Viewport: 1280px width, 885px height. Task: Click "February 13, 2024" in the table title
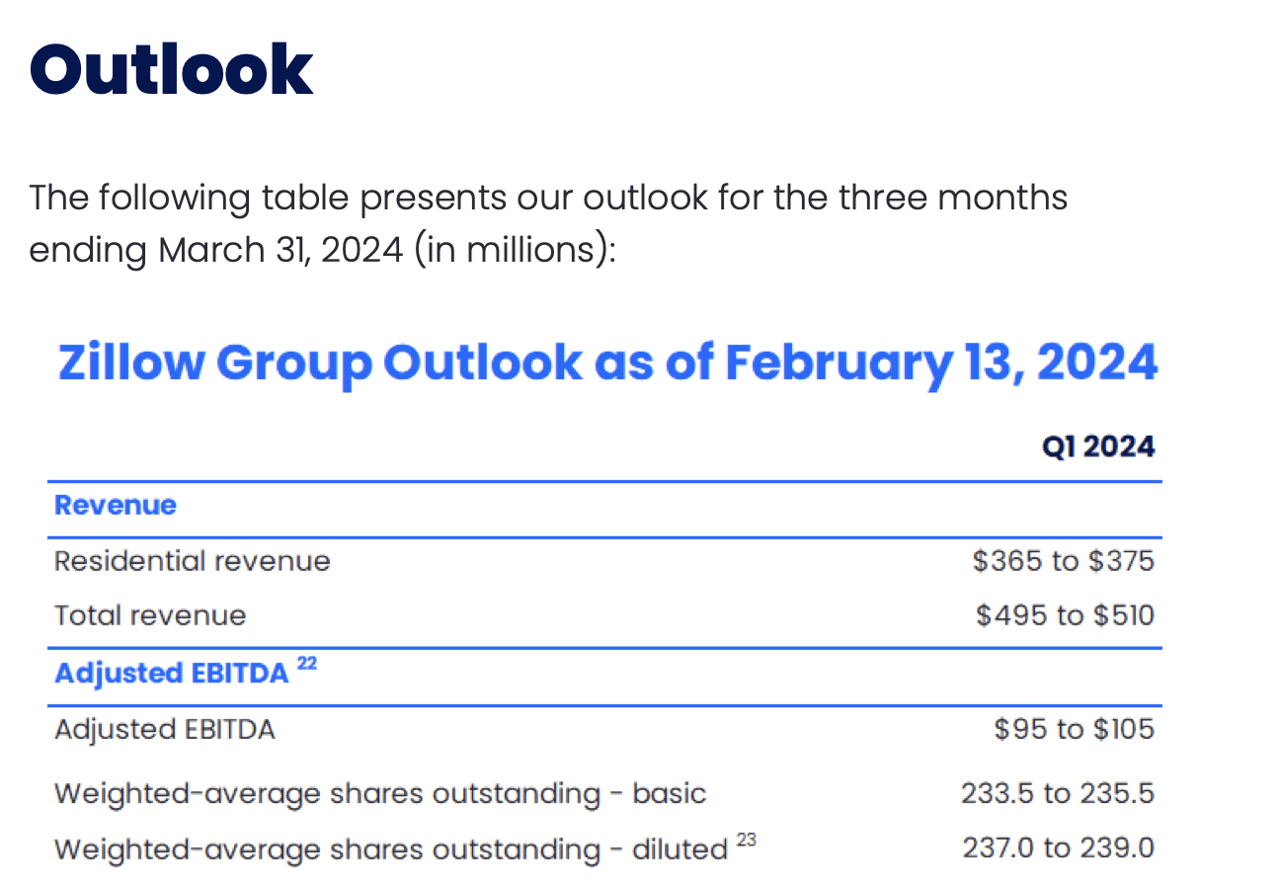point(941,362)
